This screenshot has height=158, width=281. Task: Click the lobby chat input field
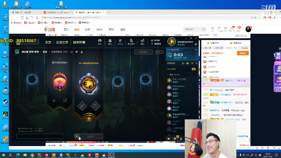tap(40, 136)
